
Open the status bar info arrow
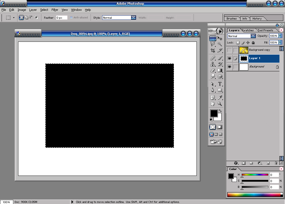(x=72, y=202)
